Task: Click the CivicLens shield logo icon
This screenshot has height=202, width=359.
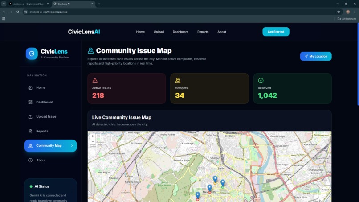Action: click(32, 54)
